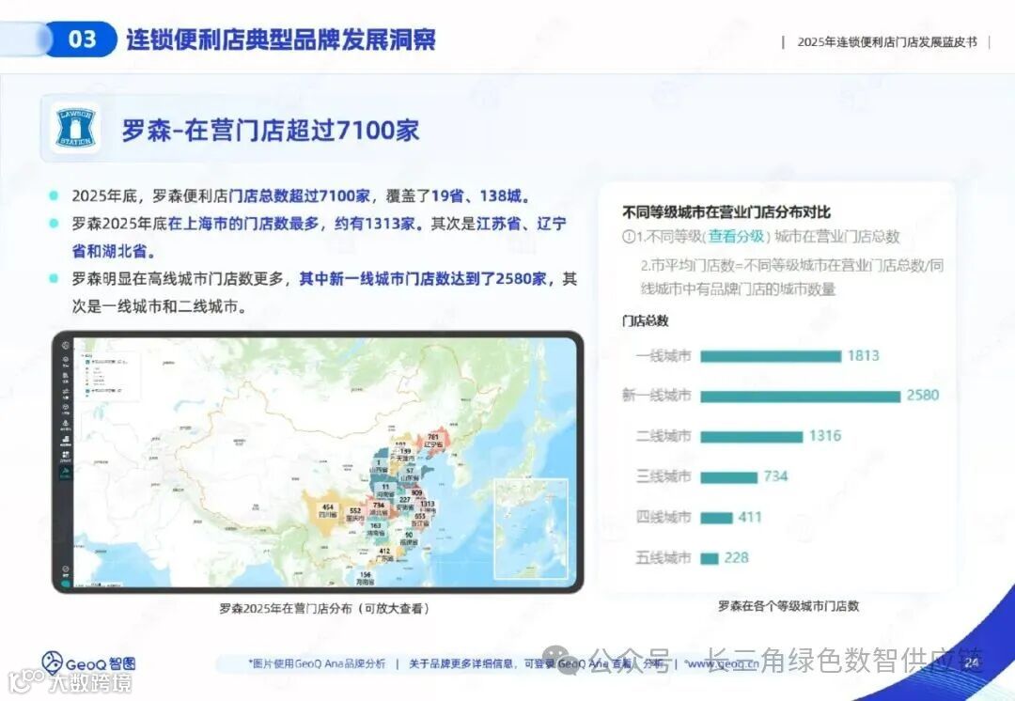
Task: Click the 不同等级城市在营业门店分布对比 title
Action: click(x=726, y=212)
